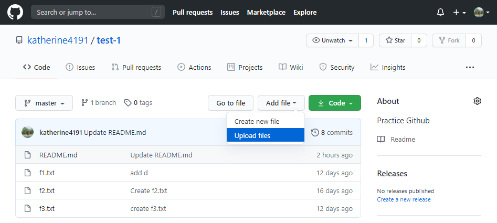Expand the master branch selector

click(44, 103)
